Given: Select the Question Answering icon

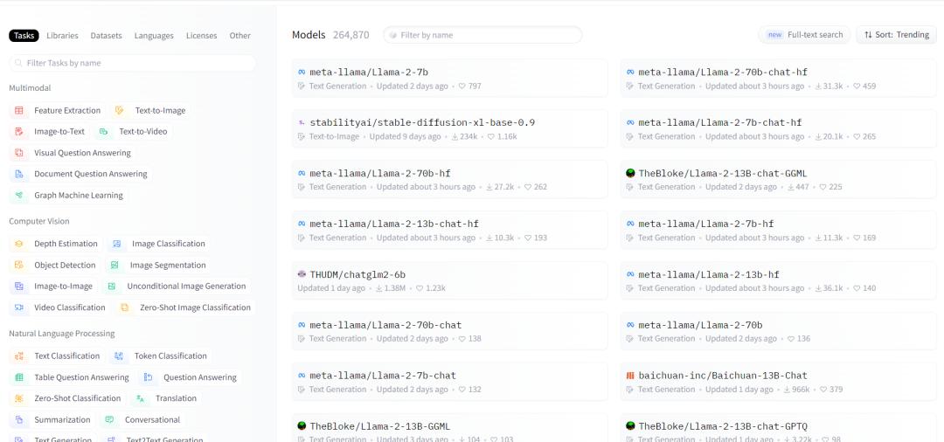Looking at the screenshot, I should point(148,377).
